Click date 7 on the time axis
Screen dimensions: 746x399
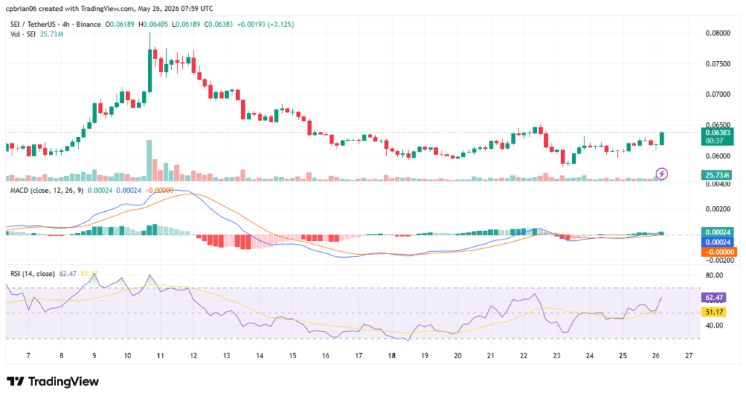click(28, 355)
